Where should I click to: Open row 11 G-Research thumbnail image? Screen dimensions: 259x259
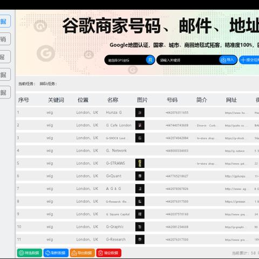click(140, 240)
